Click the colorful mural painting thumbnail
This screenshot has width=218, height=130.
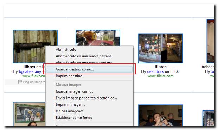click(x=29, y=114)
